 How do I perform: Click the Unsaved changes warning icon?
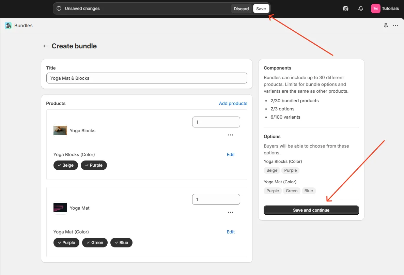pos(59,9)
